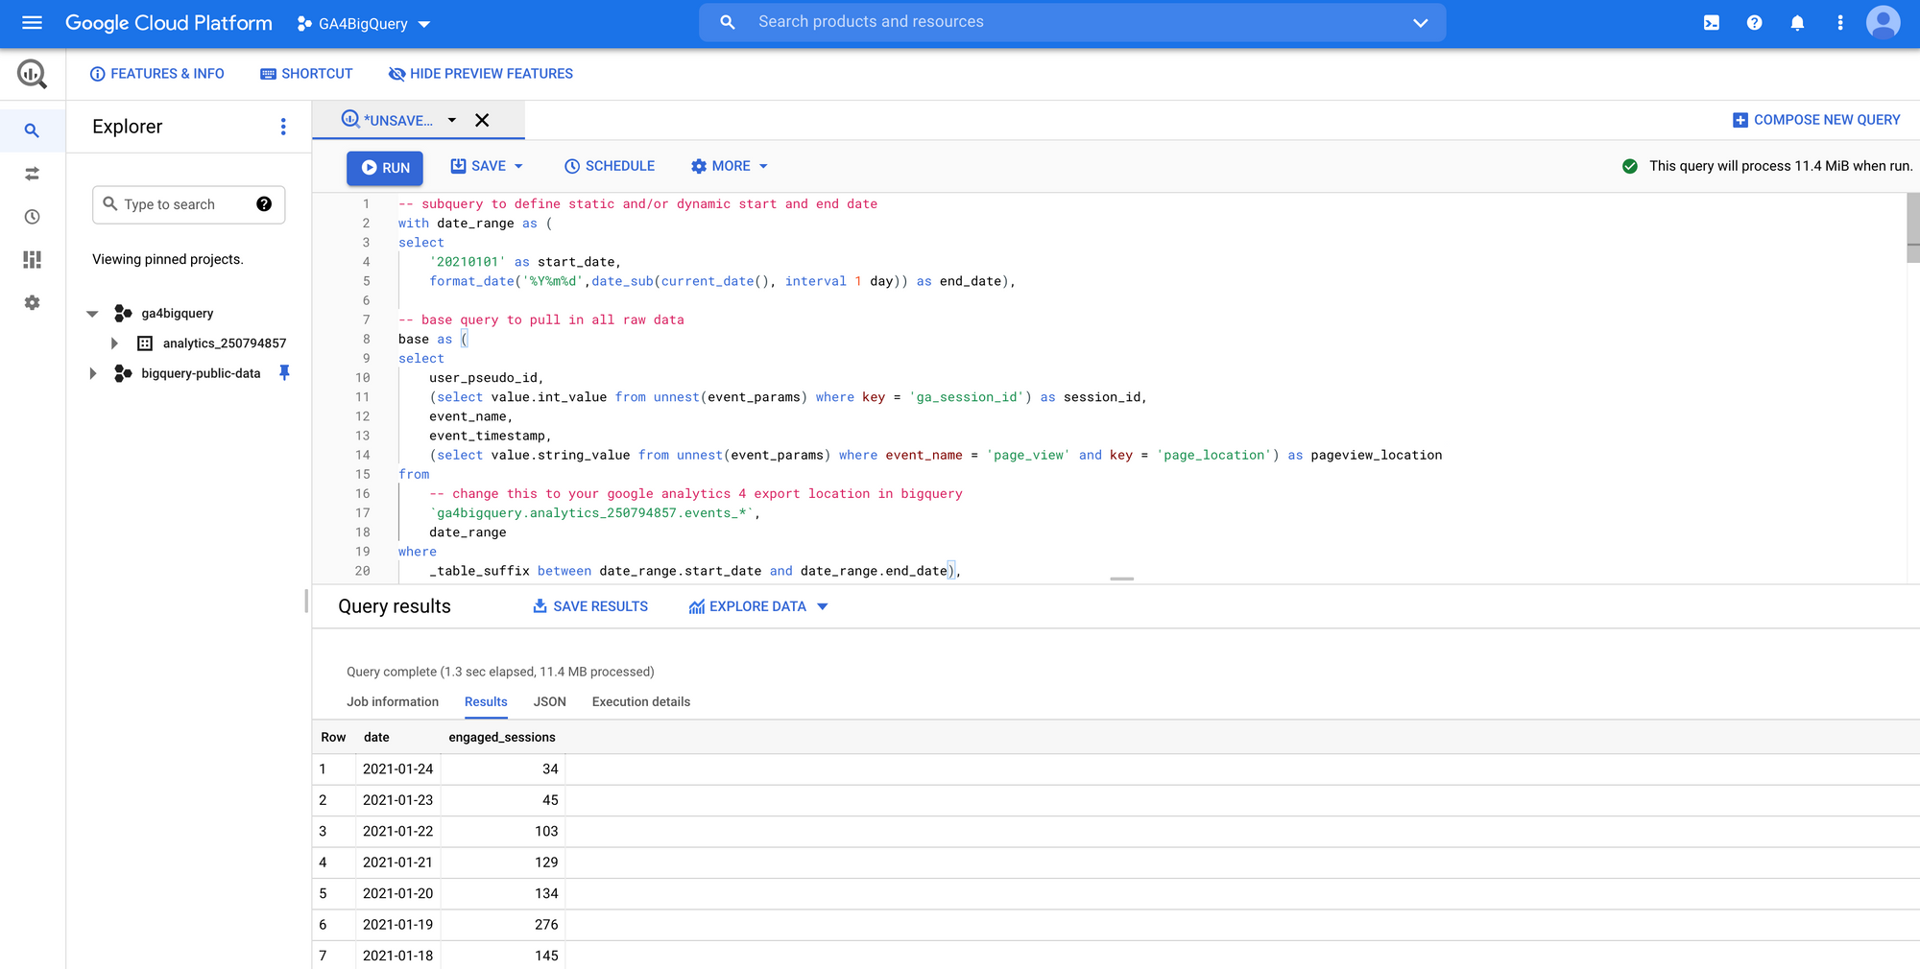Select bigquery-public-data project
The image size is (1920, 969).
point(200,373)
